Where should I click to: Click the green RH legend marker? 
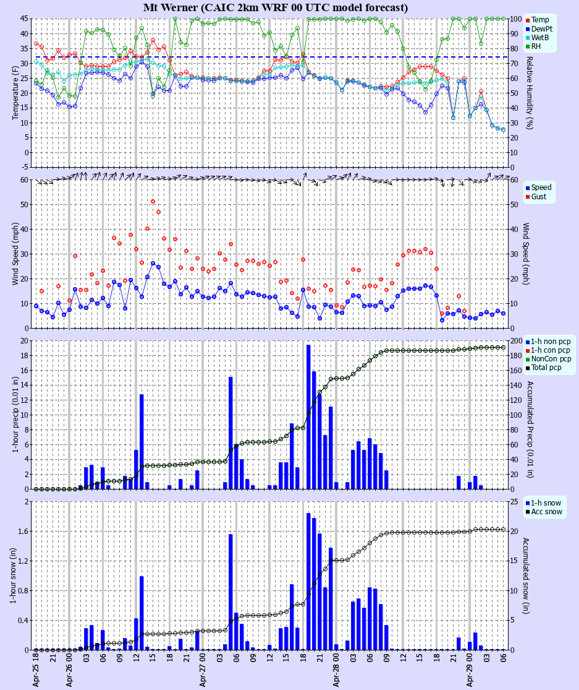pos(527,46)
